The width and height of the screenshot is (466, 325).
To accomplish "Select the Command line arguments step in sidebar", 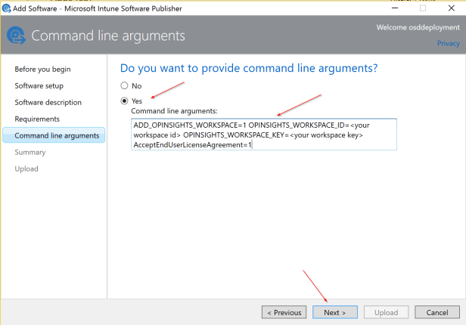I will pyautogui.click(x=54, y=135).
